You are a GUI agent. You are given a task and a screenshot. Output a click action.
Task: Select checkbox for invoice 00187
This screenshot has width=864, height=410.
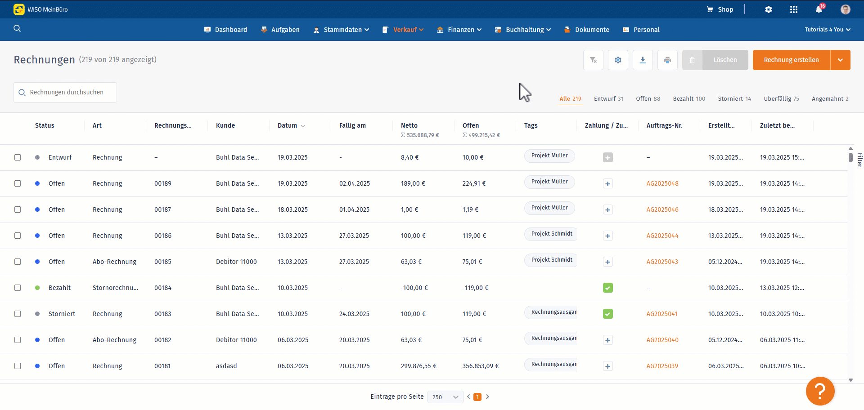pyautogui.click(x=18, y=209)
